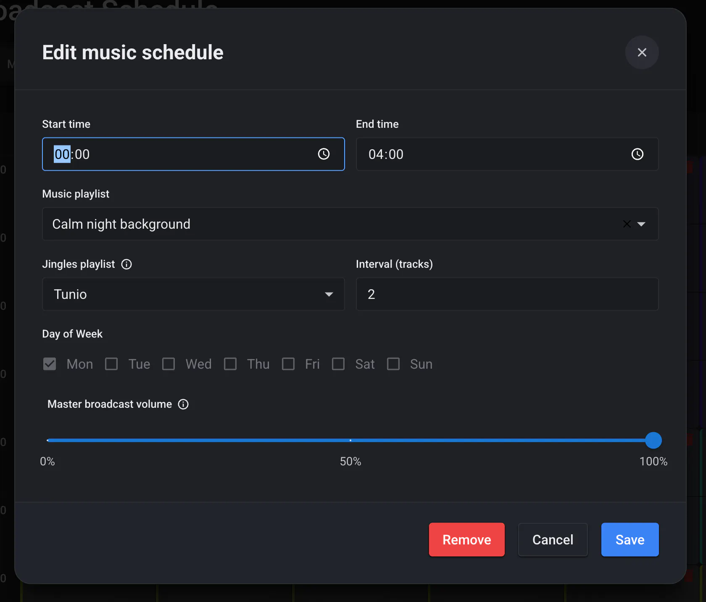
Task: Open the Tunio jingles playlist dropdown
Action: (x=193, y=294)
